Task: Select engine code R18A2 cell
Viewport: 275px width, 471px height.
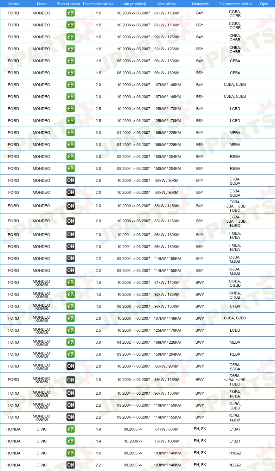Action: 235,453
